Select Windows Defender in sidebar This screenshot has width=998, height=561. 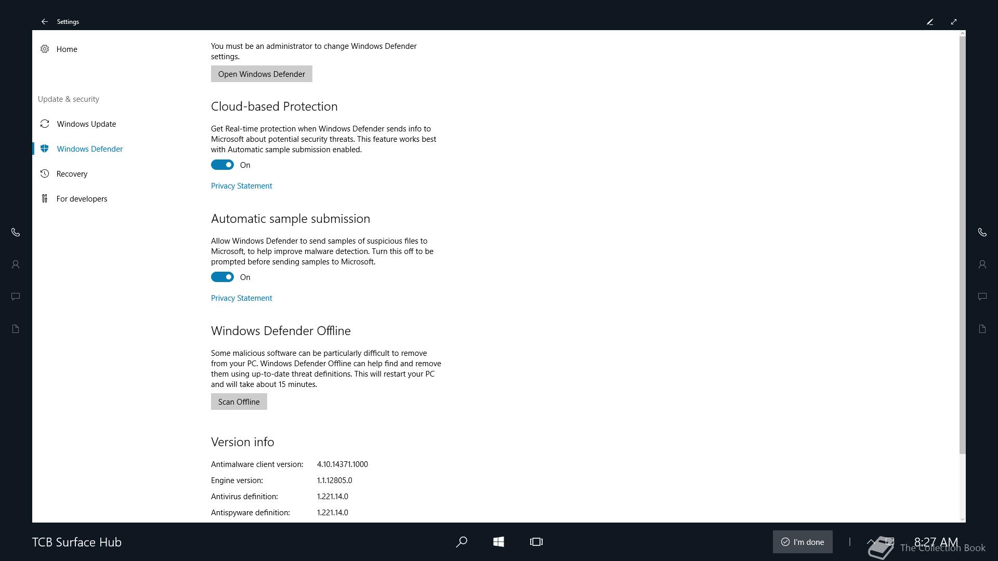(89, 149)
